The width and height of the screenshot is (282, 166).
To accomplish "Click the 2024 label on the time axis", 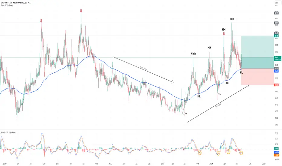I will [211, 164].
